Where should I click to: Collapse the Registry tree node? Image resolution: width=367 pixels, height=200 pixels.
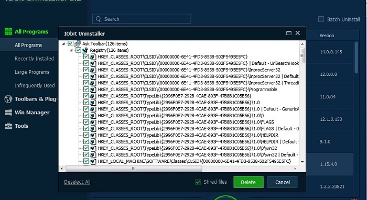pyautogui.click(x=71, y=50)
